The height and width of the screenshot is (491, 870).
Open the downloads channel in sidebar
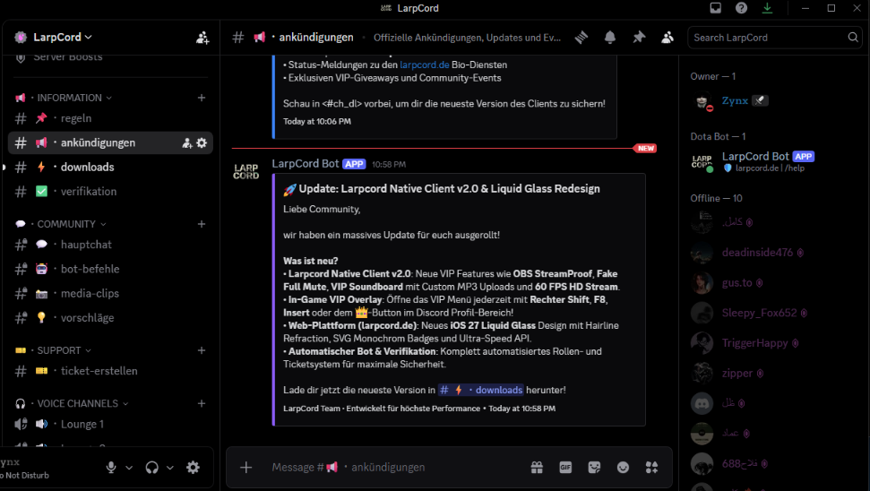tap(110, 167)
